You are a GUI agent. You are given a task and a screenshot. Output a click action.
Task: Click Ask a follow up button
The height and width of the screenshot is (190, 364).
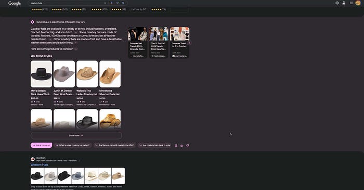click(41, 145)
